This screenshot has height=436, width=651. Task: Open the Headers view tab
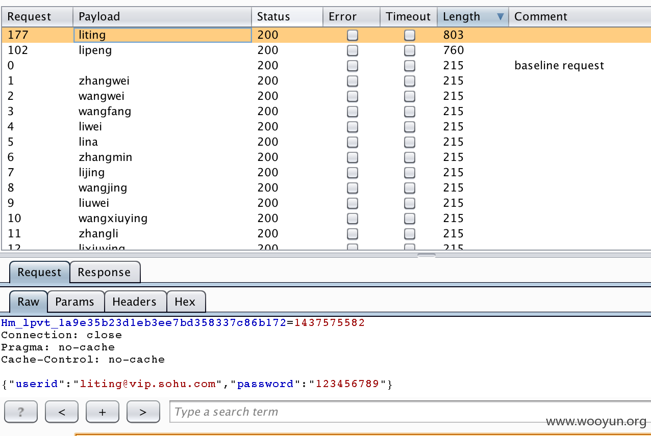point(135,302)
